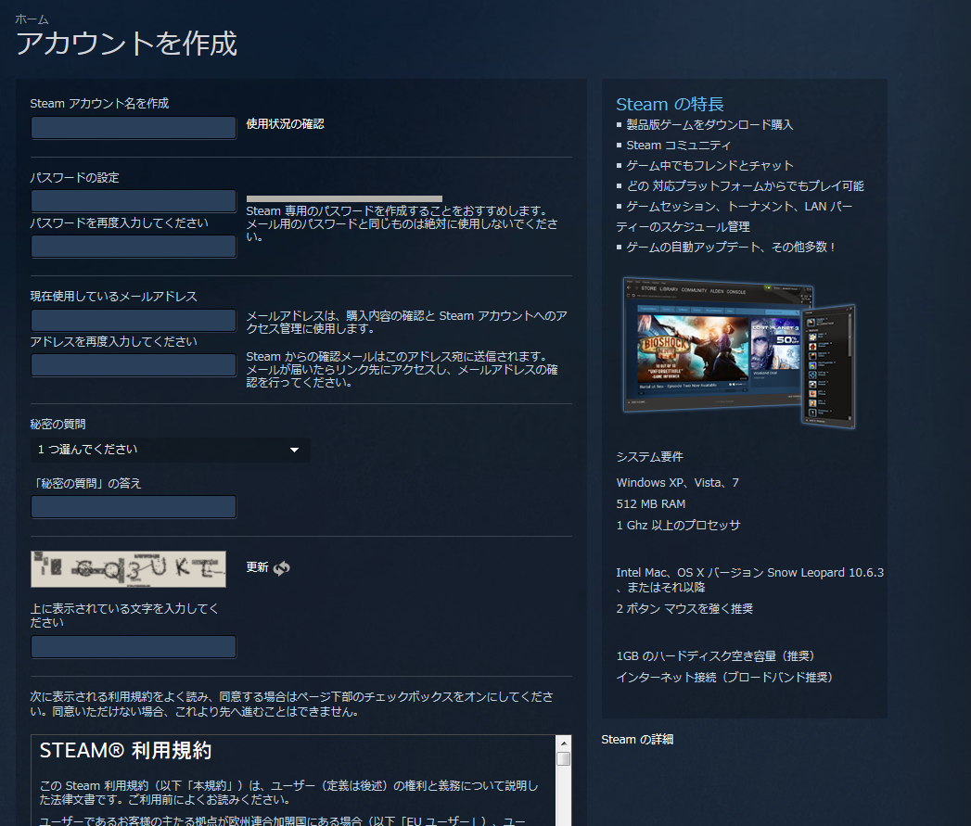
Task: Click the STEAM® 利用規約 heading
Action: (126, 751)
